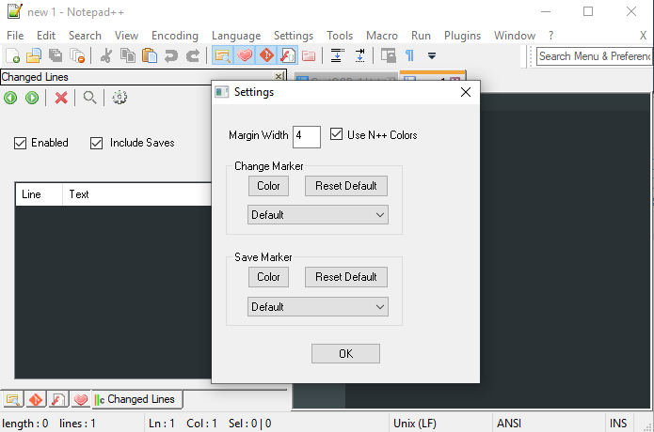
Task: Open the Window menu
Action: coord(515,36)
